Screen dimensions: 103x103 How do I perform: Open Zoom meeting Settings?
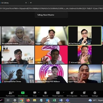point(95,94)
